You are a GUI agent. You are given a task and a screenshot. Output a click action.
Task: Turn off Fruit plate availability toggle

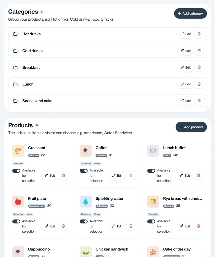[16, 221]
